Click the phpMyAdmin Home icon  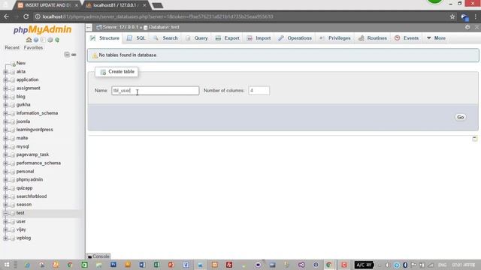29,40
